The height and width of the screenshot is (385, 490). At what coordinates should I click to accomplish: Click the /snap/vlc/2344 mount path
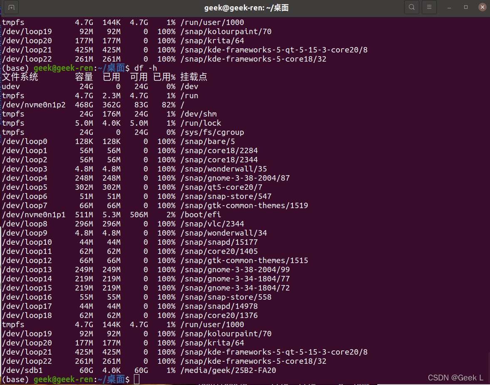(212, 224)
